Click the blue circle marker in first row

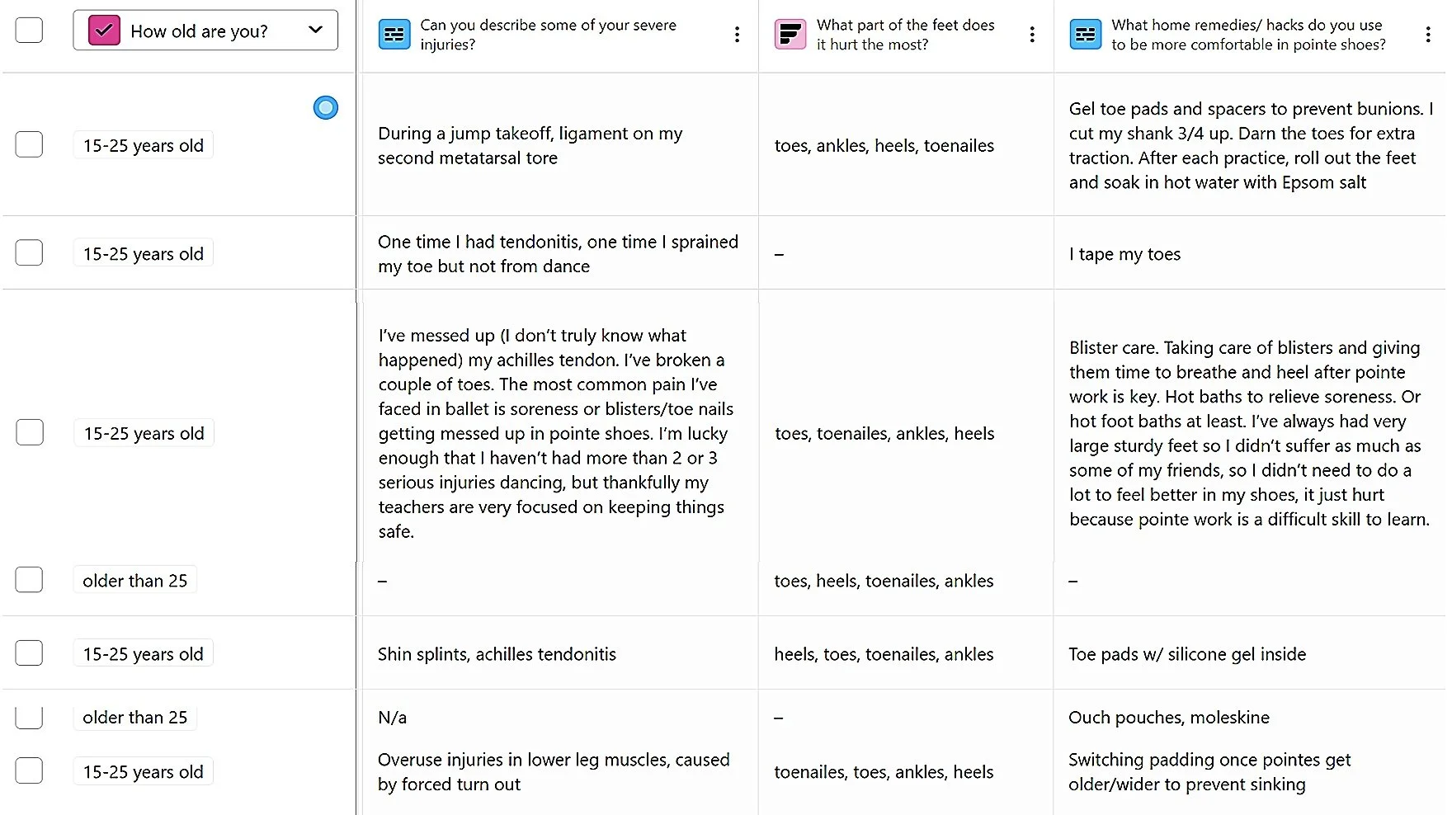326,107
